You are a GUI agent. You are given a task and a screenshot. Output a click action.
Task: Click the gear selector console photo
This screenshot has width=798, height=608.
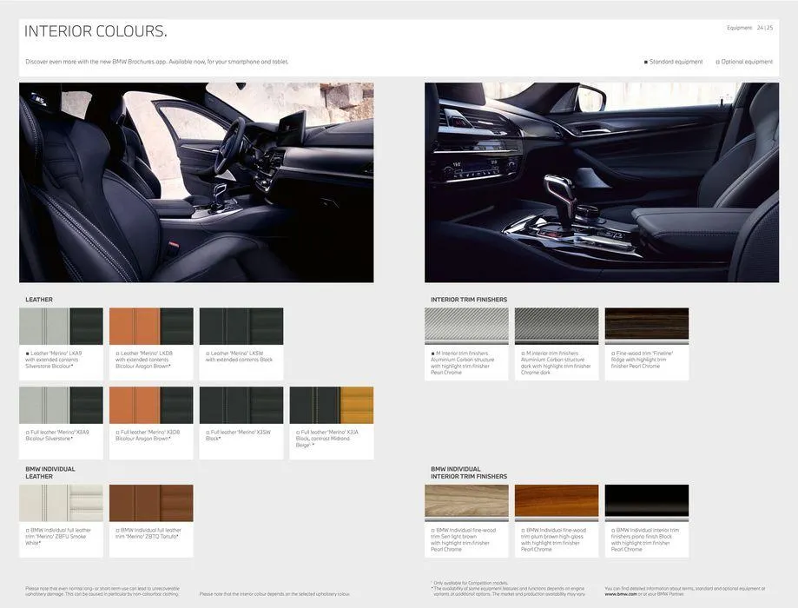[x=602, y=182]
